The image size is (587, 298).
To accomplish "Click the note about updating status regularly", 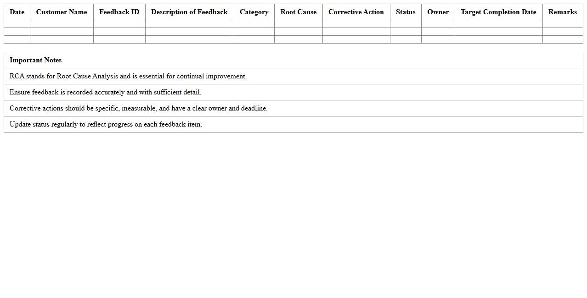I will [x=106, y=124].
